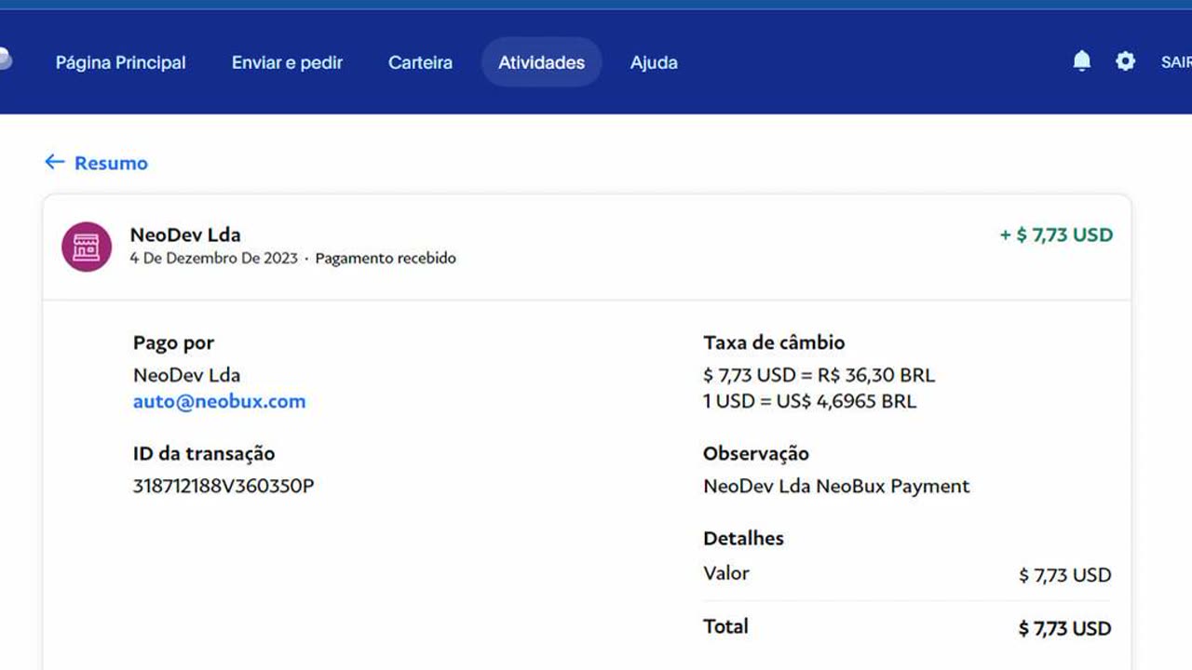Click the PayPal logo in the header
Image resolution: width=1192 pixels, height=670 pixels.
tap(5, 59)
